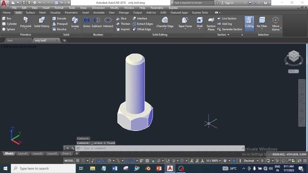Screen dimensions: 308x173
Task: Run the Interfere check tool
Action: 140,18
